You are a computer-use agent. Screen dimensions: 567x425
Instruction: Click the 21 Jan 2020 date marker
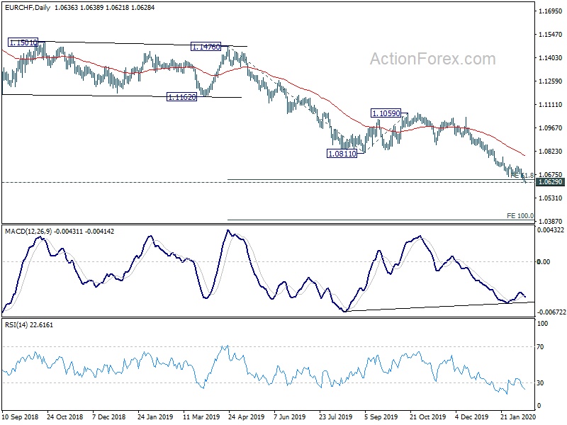[x=518, y=416]
